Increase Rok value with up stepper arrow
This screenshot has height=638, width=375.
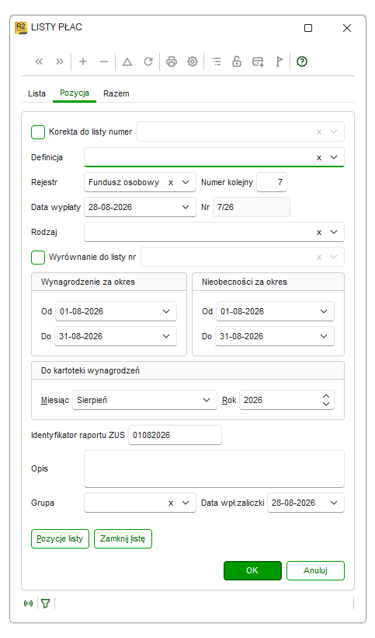326,396
